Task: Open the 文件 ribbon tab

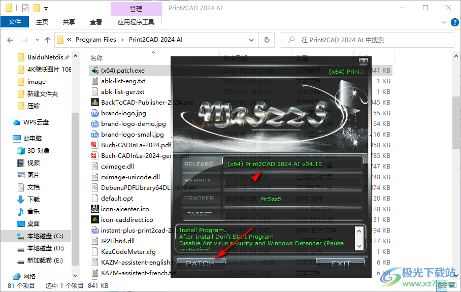Action: coord(15,22)
